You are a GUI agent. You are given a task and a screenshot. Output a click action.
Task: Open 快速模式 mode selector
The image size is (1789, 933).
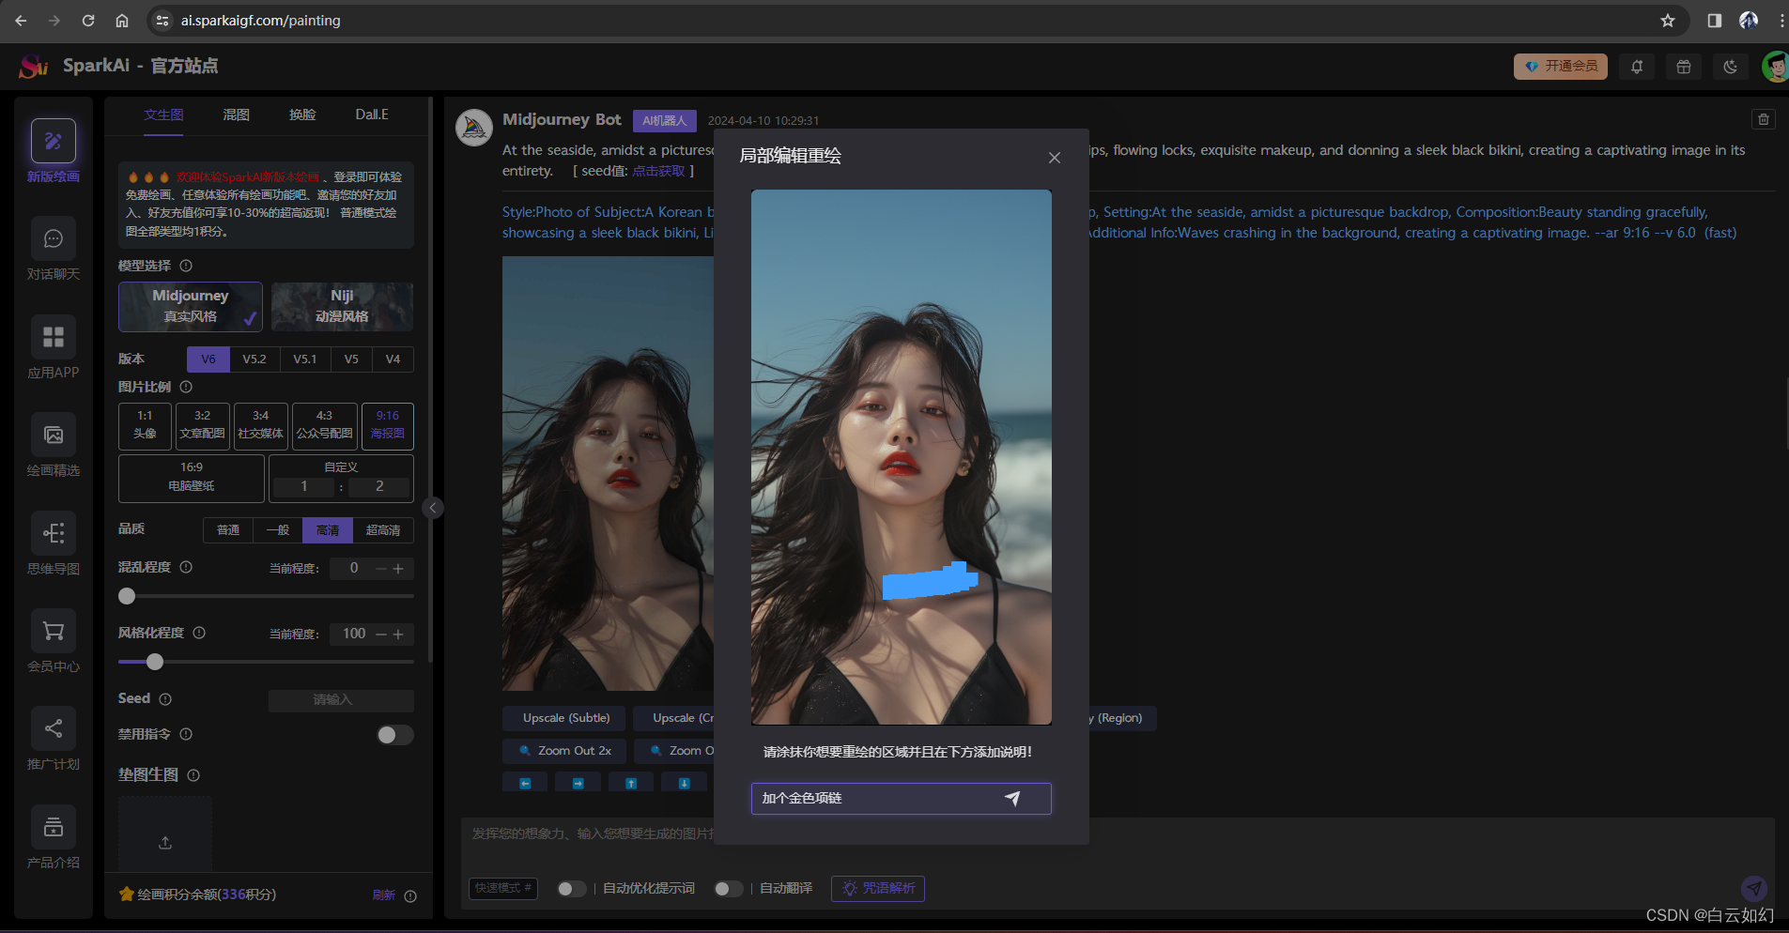click(x=502, y=888)
